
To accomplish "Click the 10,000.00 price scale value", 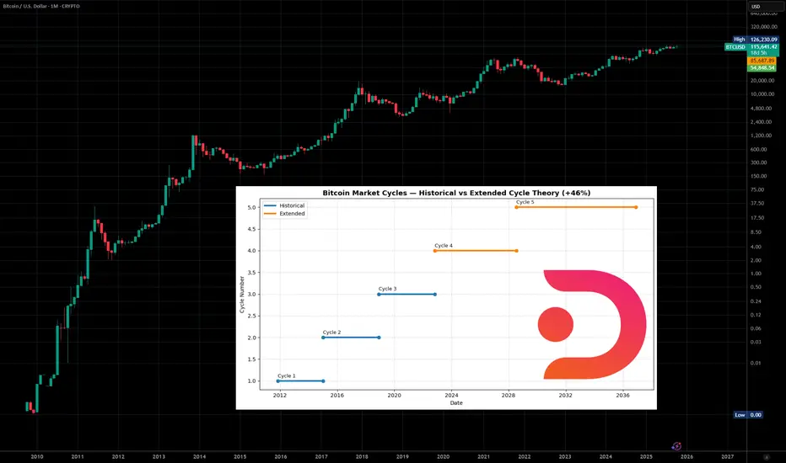I will [x=762, y=94].
